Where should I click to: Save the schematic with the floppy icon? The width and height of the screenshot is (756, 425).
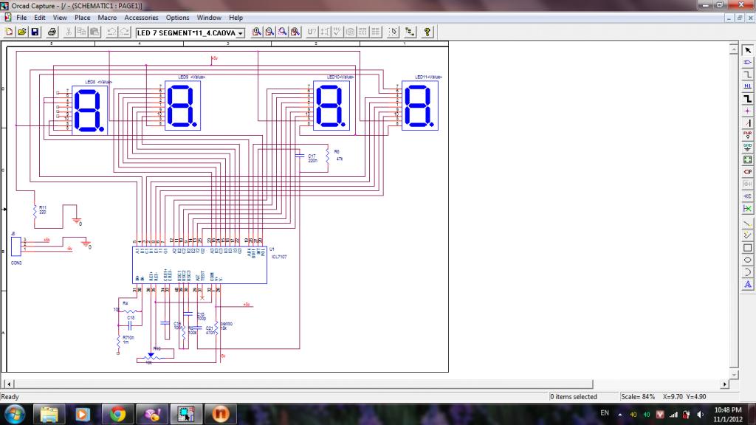35,32
